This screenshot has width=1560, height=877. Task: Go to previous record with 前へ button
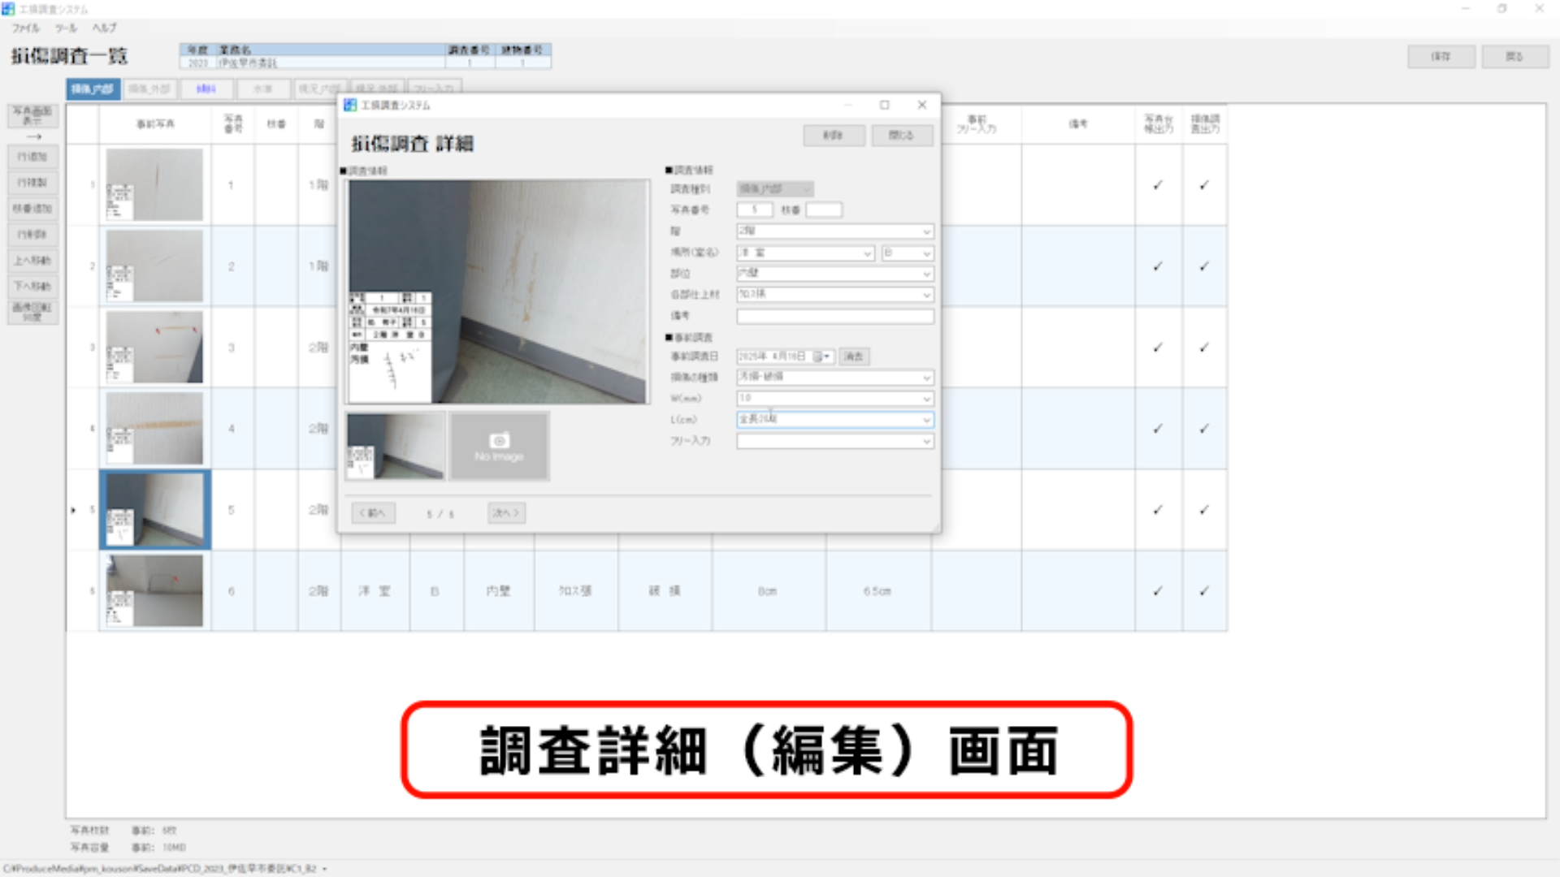[373, 513]
